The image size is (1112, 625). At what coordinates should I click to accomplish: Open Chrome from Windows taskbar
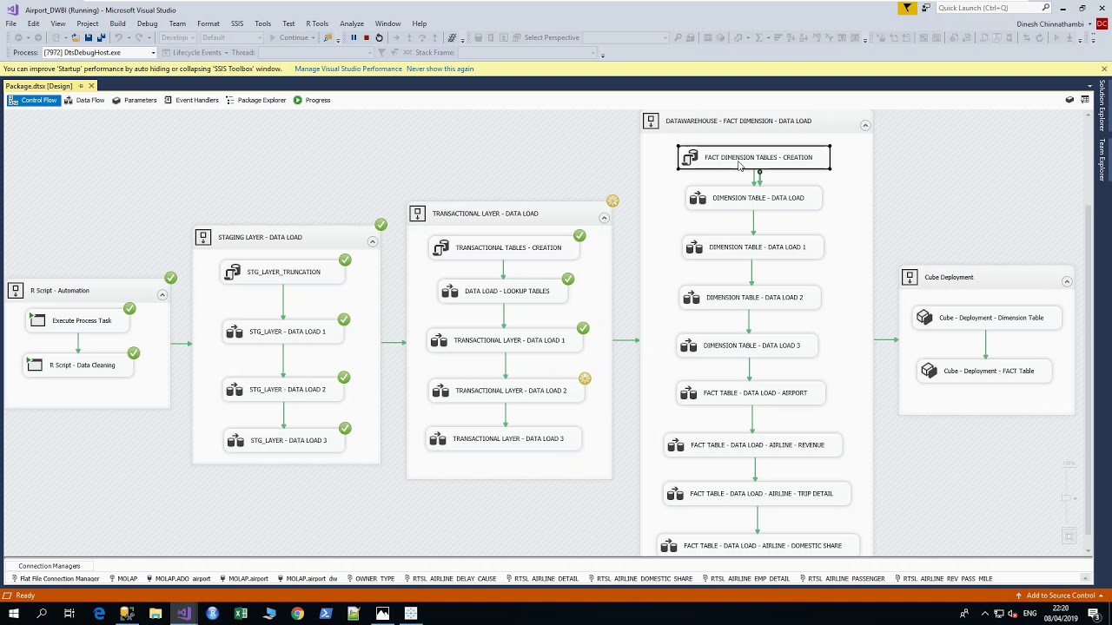pos(297,614)
